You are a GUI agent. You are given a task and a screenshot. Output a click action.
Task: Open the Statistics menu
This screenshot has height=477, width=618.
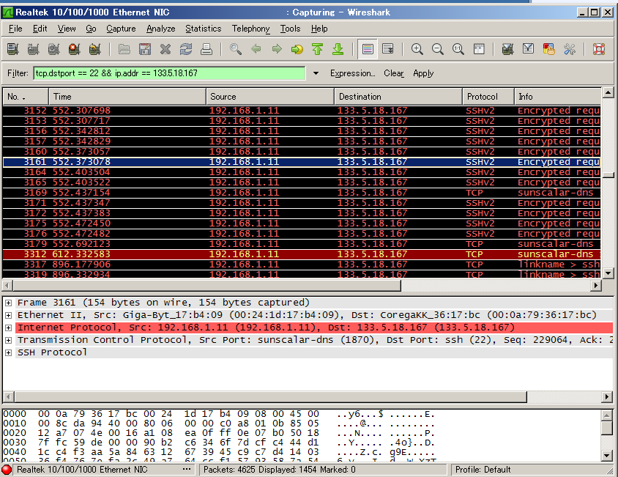(x=204, y=29)
